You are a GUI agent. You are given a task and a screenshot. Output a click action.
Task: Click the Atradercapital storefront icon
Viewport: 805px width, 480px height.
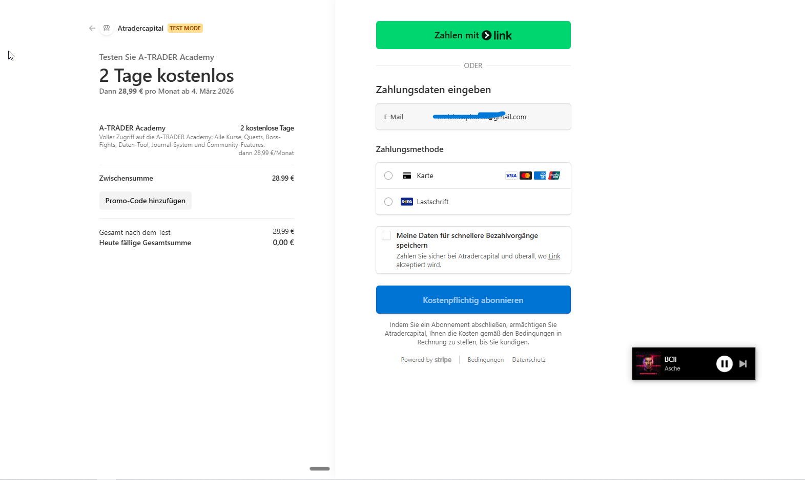tap(107, 28)
